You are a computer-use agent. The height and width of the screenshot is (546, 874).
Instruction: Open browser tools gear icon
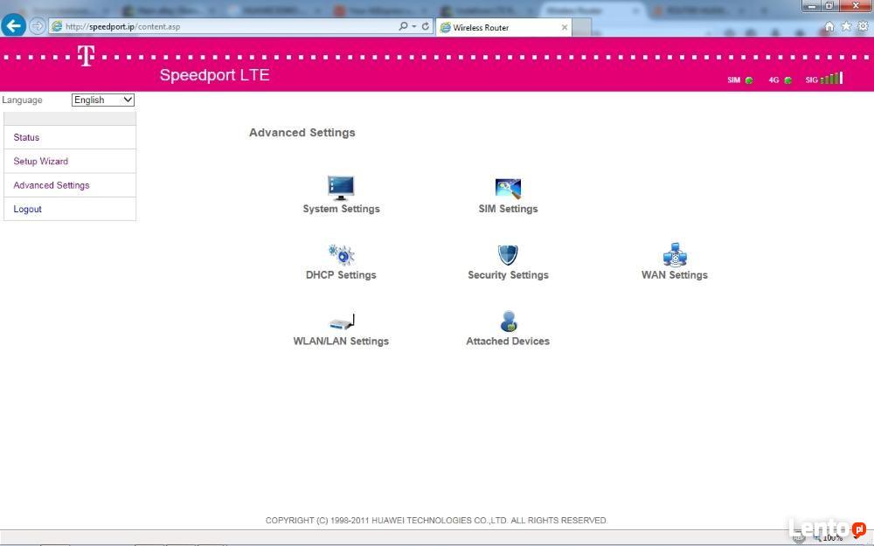(863, 26)
